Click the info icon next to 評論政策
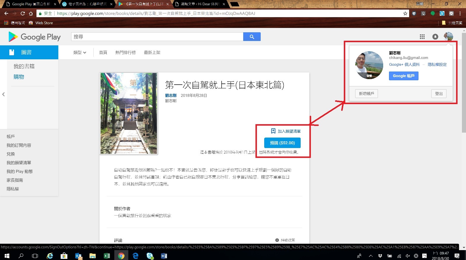Viewport: 466px width, 260px height. [277, 240]
